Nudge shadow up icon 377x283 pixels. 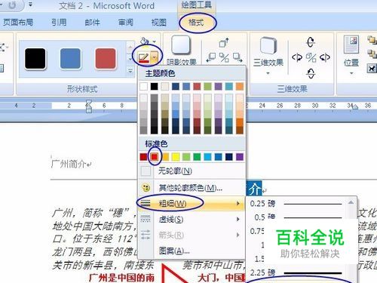coord(224,42)
